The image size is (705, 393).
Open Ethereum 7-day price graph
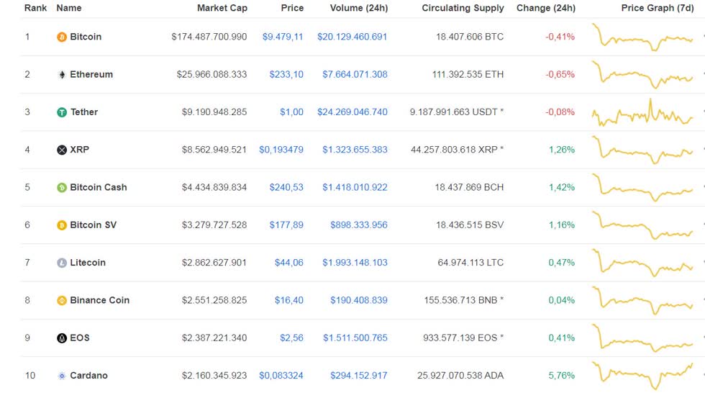click(642, 75)
